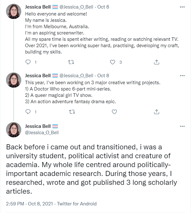Open Jessica Bell name on main tweet
Screen dimensions: 191x213
pos(38,126)
